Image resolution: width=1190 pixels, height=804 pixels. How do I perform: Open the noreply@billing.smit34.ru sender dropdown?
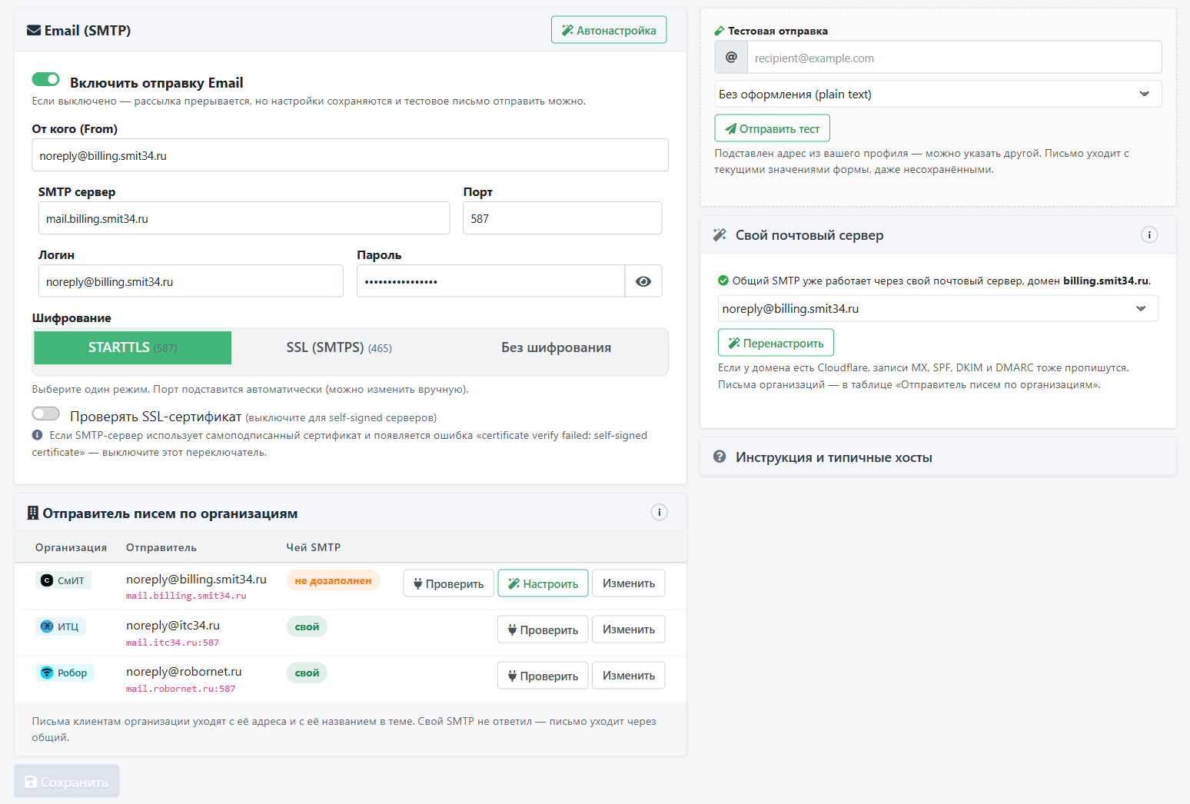click(938, 308)
